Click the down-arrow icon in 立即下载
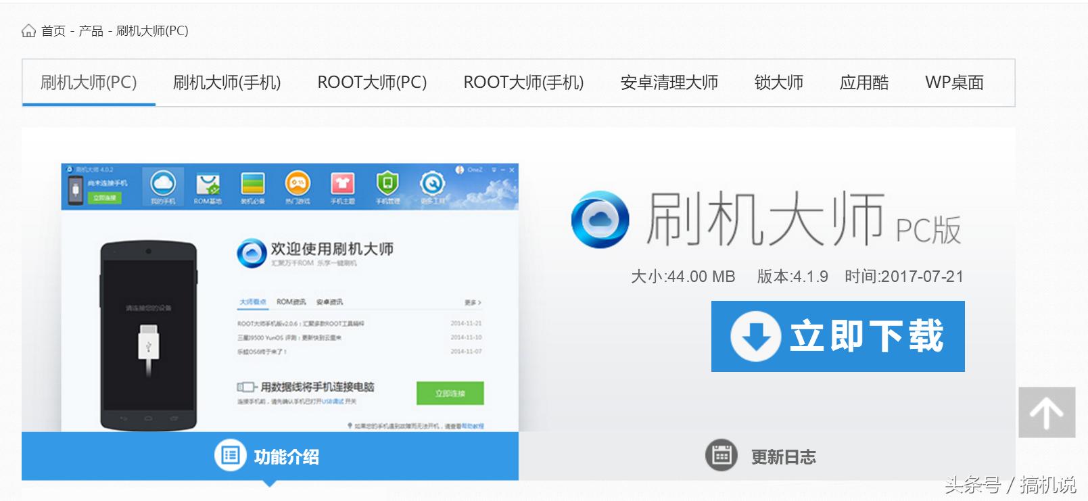Screen dimensions: 1088x501 [x=755, y=336]
